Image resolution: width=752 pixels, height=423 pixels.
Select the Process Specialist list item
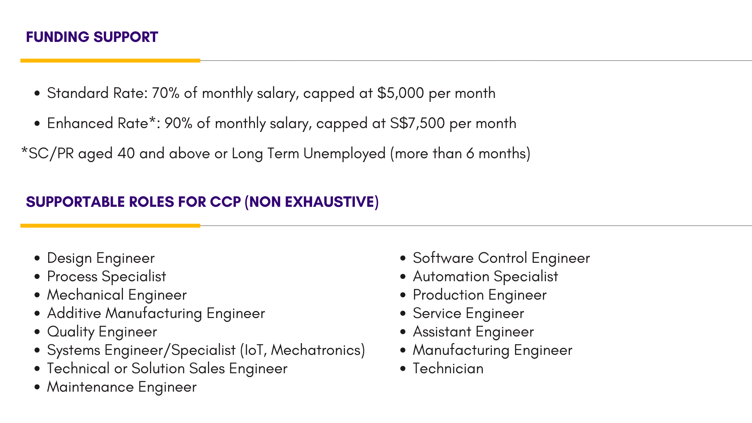point(107,277)
